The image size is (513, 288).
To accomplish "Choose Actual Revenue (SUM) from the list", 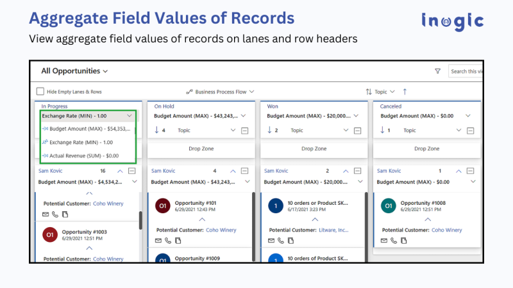I will click(80, 156).
